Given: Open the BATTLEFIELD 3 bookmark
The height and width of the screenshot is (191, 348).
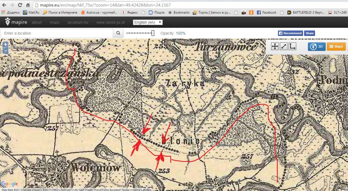Looking at the screenshot, I should tap(306, 12).
